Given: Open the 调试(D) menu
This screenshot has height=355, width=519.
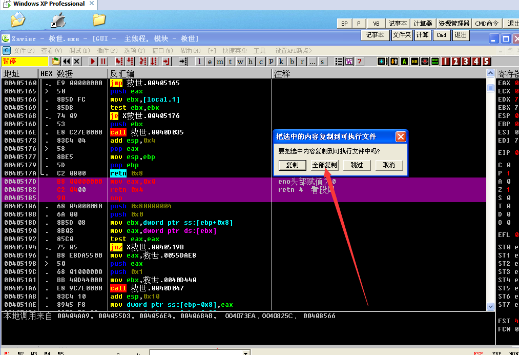Looking at the screenshot, I should (x=79, y=50).
